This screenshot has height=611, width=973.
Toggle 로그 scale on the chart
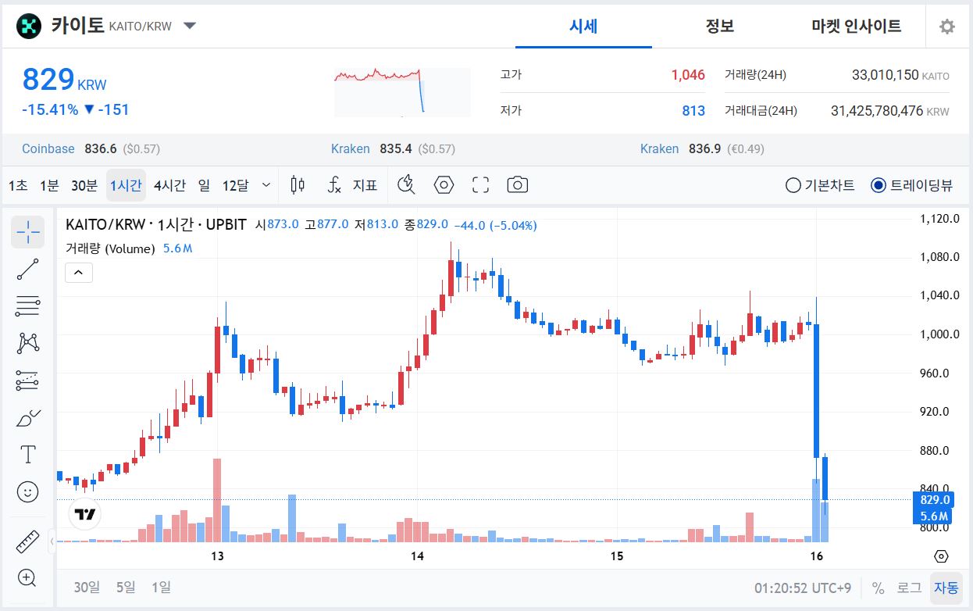click(908, 587)
